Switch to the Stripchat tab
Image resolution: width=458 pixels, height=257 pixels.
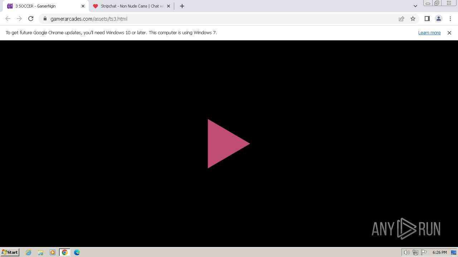[132, 6]
